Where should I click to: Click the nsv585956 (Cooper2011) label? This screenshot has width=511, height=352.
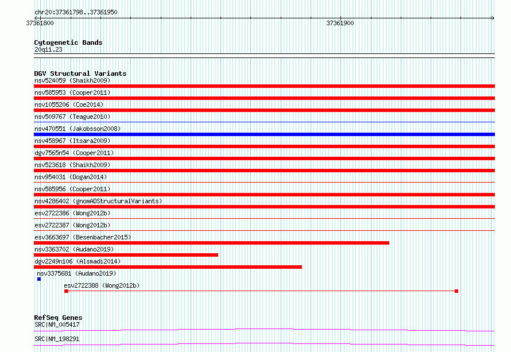(x=72, y=189)
